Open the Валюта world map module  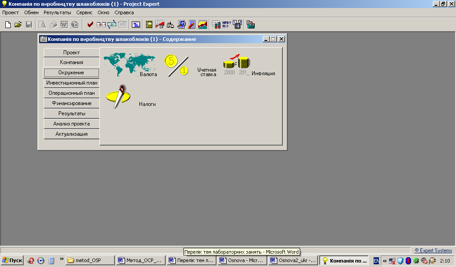point(130,65)
